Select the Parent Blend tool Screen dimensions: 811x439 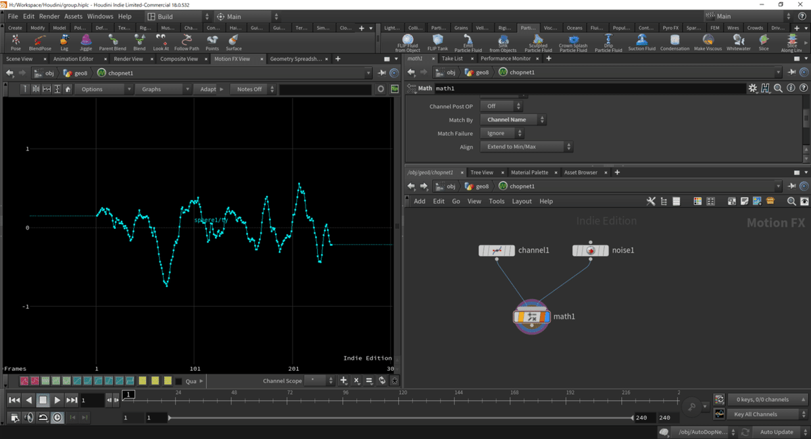coord(112,43)
